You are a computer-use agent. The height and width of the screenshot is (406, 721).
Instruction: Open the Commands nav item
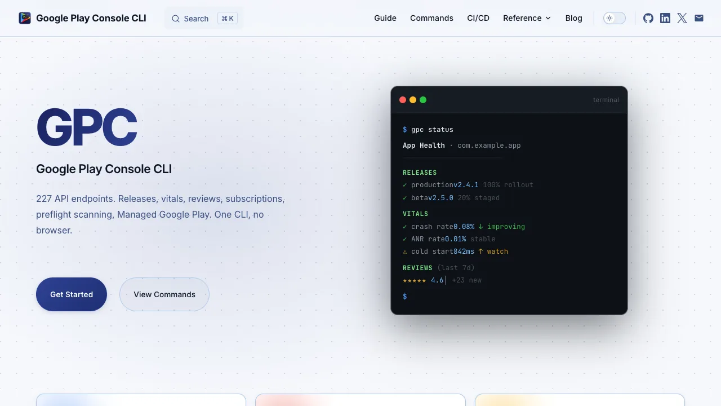pos(431,18)
